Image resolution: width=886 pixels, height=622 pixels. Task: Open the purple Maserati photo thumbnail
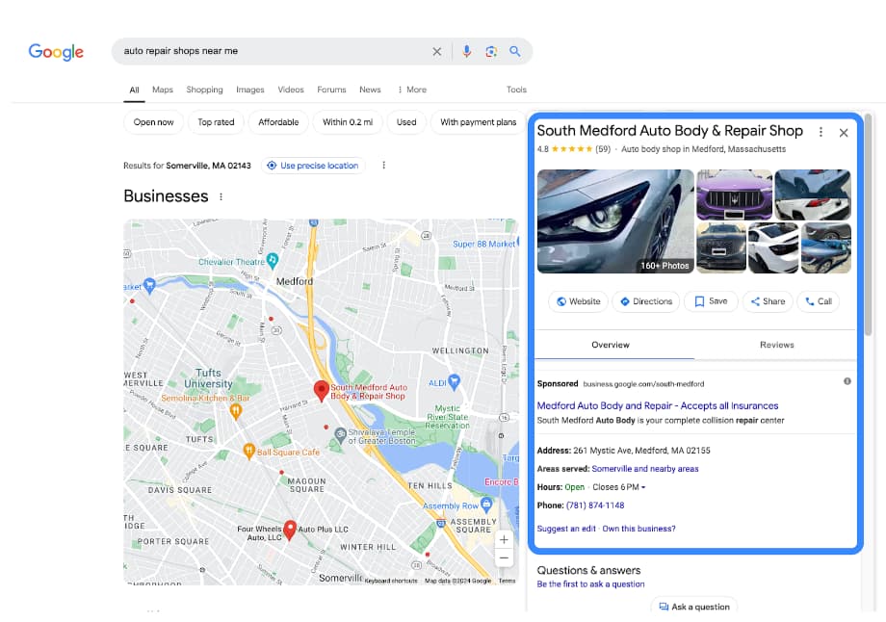point(734,194)
